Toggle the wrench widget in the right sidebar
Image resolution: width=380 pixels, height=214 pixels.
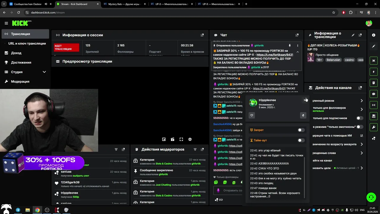373,127
